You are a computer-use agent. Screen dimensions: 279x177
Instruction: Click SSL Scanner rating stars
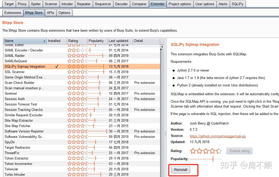pos(77,72)
